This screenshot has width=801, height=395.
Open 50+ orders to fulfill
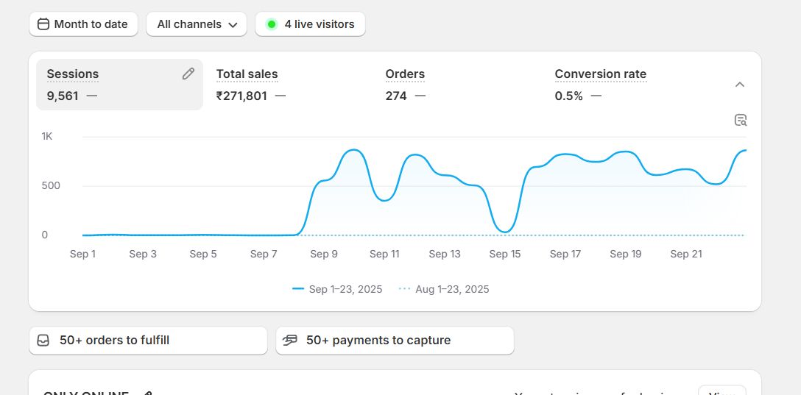(x=148, y=341)
